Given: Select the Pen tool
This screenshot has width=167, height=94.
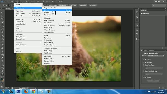Looking at the screenshot, I should click(x=2, y=58).
